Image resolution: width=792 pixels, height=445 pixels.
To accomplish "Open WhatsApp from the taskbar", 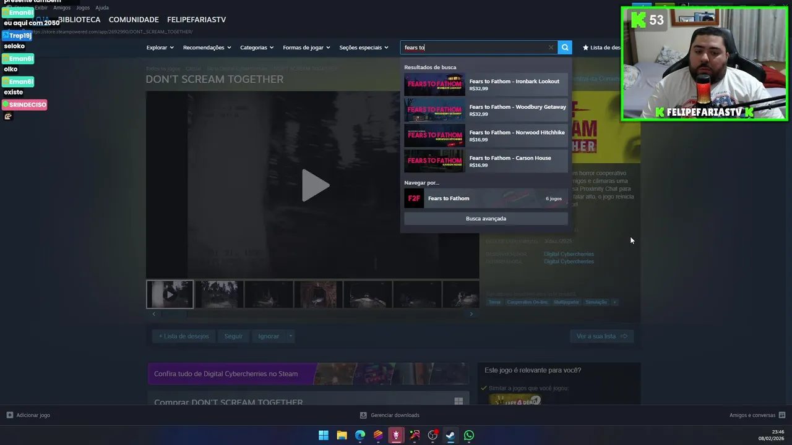I will 469,435.
